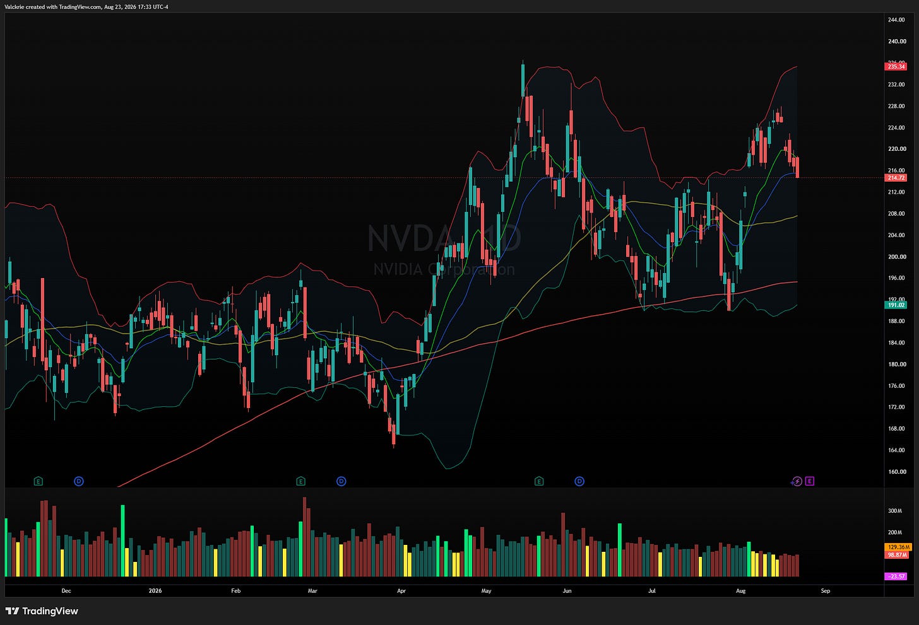
Task: Click the '220.00' price axis label
Action: (897, 149)
